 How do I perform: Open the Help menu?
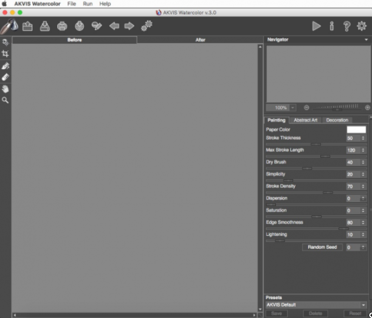(x=105, y=4)
